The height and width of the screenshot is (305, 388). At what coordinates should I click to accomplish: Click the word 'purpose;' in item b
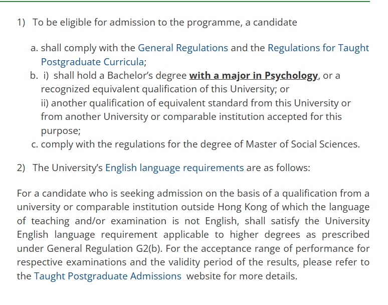point(60,130)
